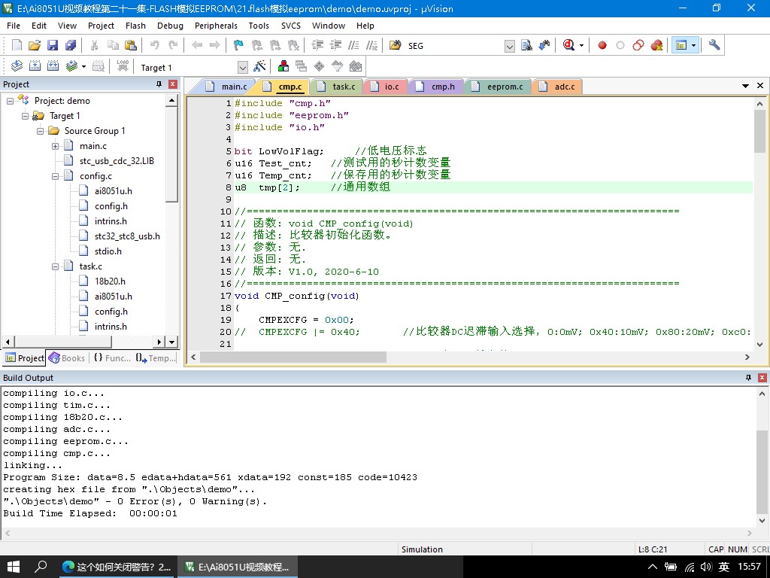Open the Debug menu
Screen dimensions: 770x578
pos(170,26)
